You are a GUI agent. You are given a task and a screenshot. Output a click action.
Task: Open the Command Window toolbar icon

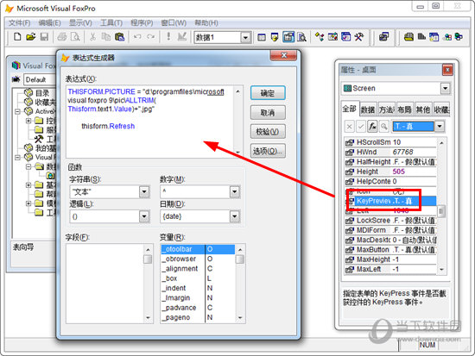262,37
